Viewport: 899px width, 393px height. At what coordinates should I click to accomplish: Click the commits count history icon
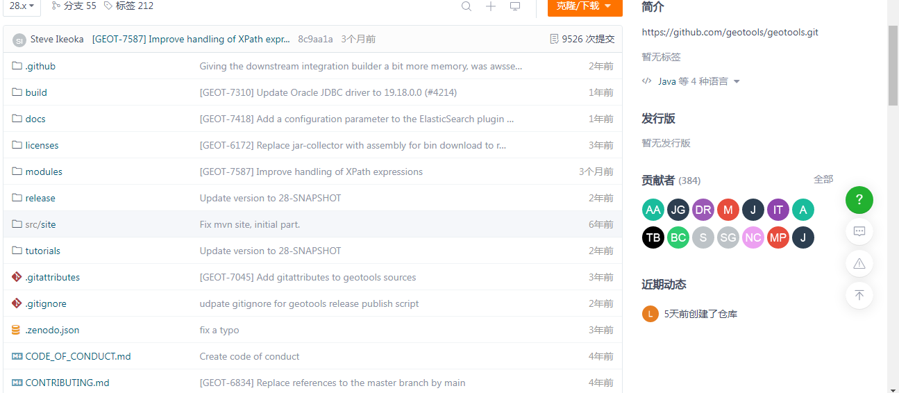click(554, 39)
